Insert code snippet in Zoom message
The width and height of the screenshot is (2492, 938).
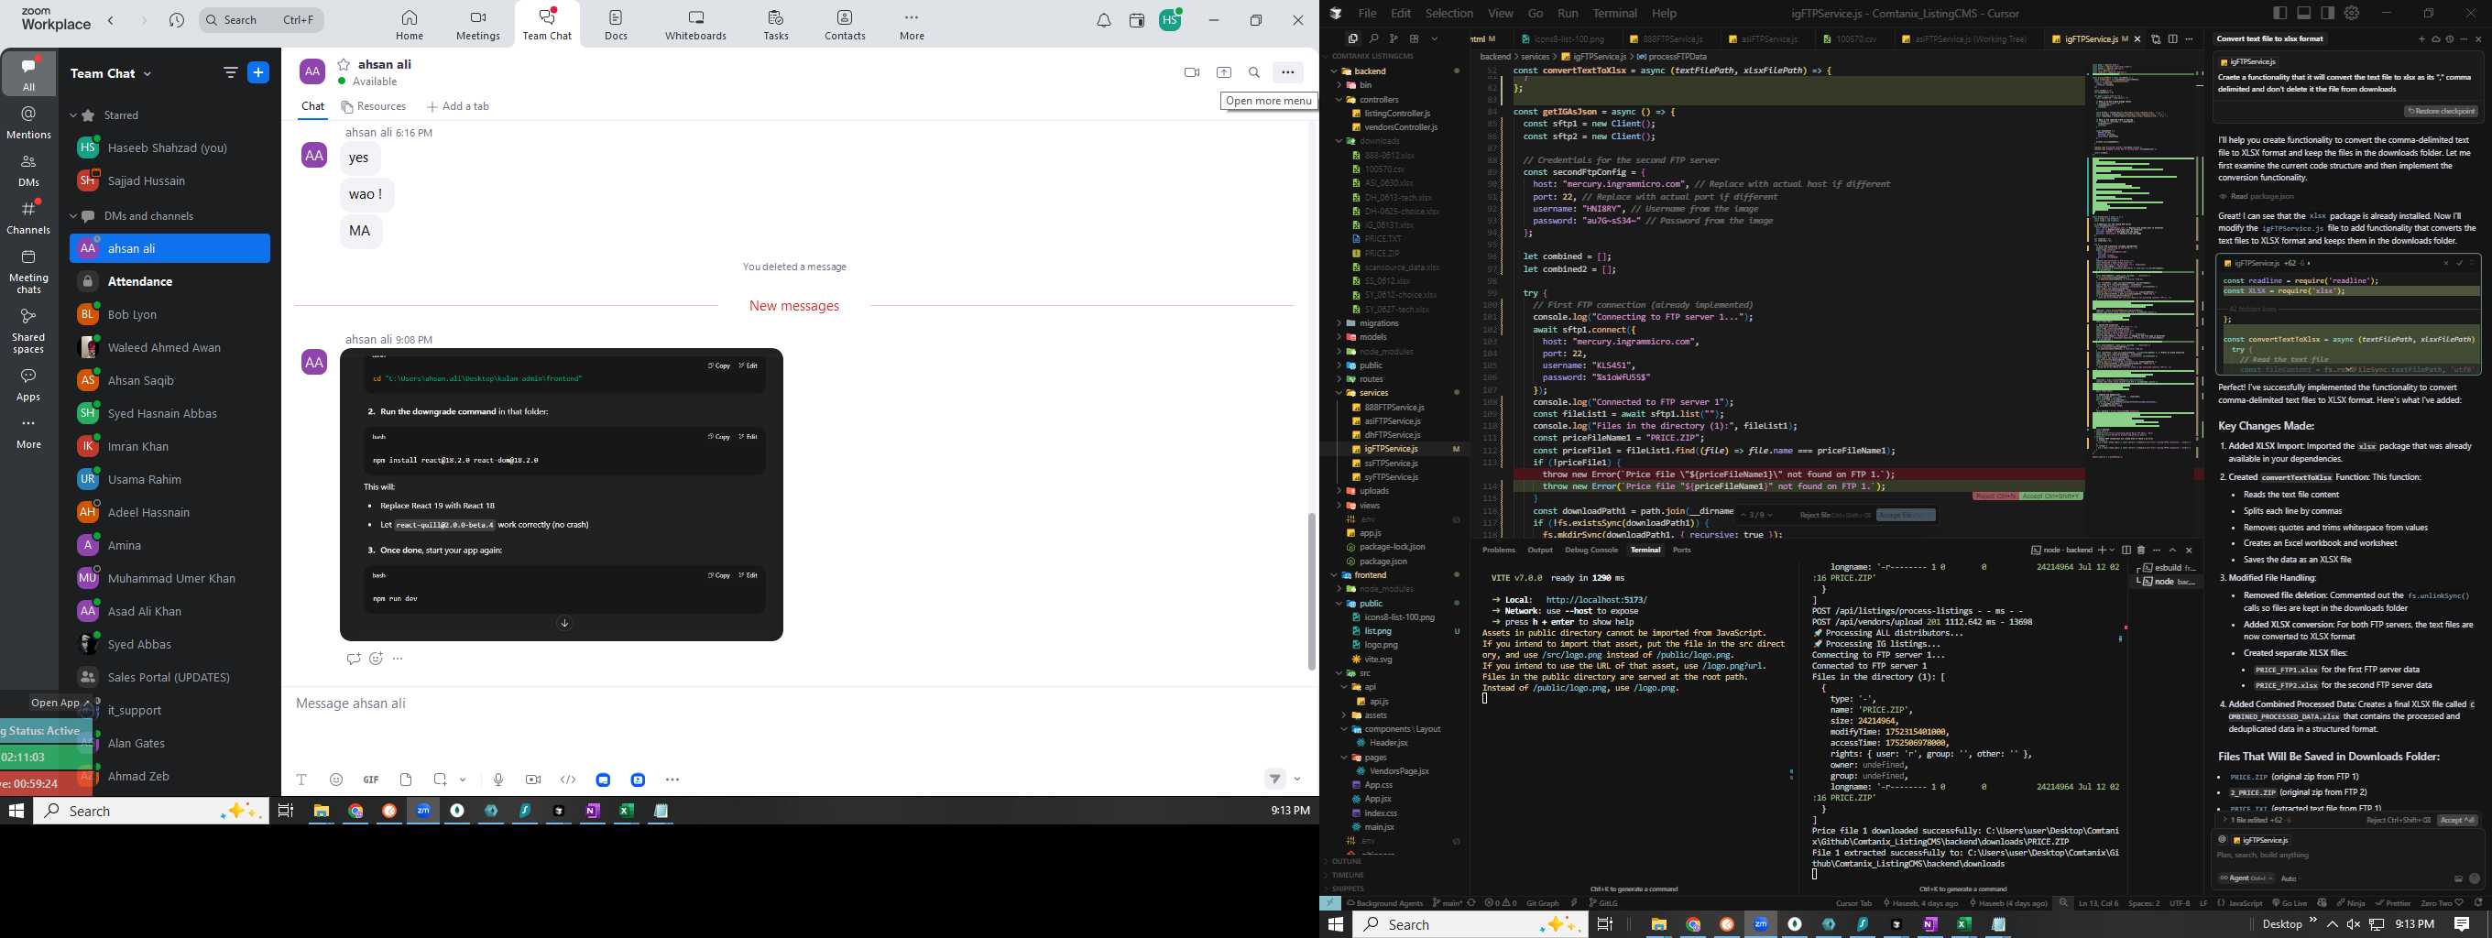coord(568,780)
